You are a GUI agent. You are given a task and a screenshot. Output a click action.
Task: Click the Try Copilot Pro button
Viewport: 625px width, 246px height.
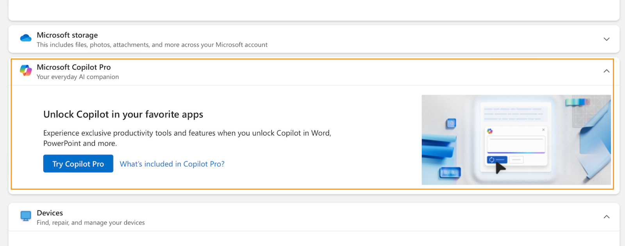[78, 164]
